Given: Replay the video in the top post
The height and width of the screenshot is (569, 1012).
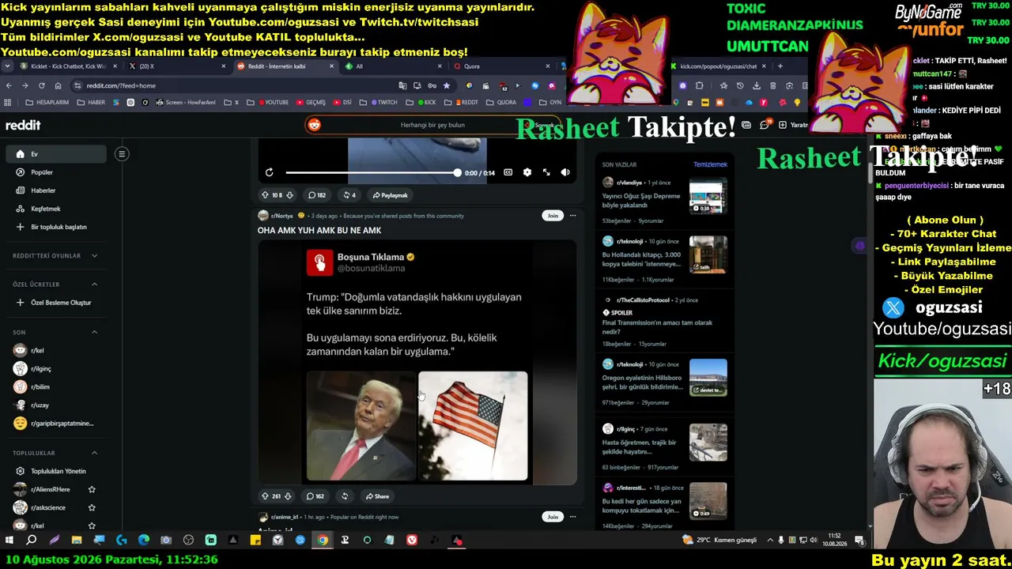Looking at the screenshot, I should tap(269, 172).
